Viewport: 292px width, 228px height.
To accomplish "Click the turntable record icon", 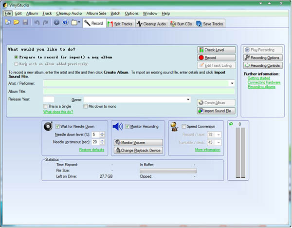I will (x=48, y=126).
